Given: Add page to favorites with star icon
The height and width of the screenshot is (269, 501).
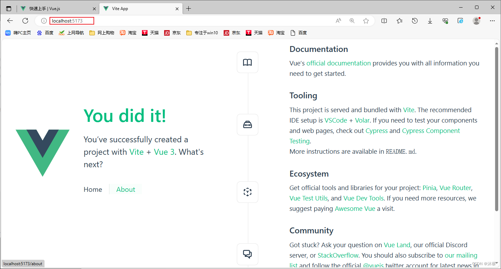Looking at the screenshot, I should pyautogui.click(x=366, y=21).
